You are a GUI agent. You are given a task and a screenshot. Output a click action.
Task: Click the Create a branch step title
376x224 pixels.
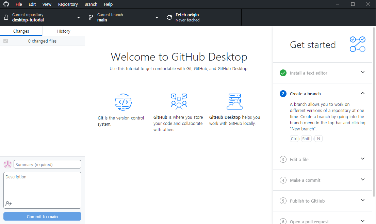tap(305, 94)
